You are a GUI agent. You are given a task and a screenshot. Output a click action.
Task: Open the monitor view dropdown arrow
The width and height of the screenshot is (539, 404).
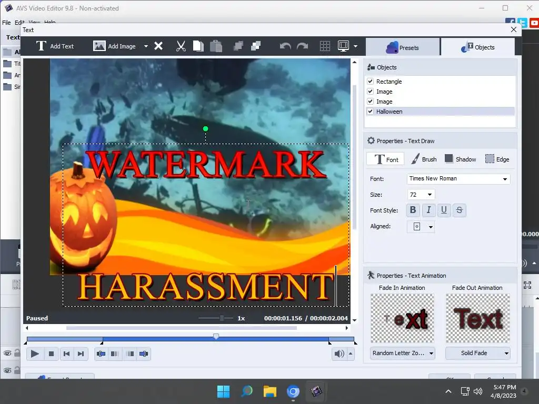pyautogui.click(x=355, y=46)
